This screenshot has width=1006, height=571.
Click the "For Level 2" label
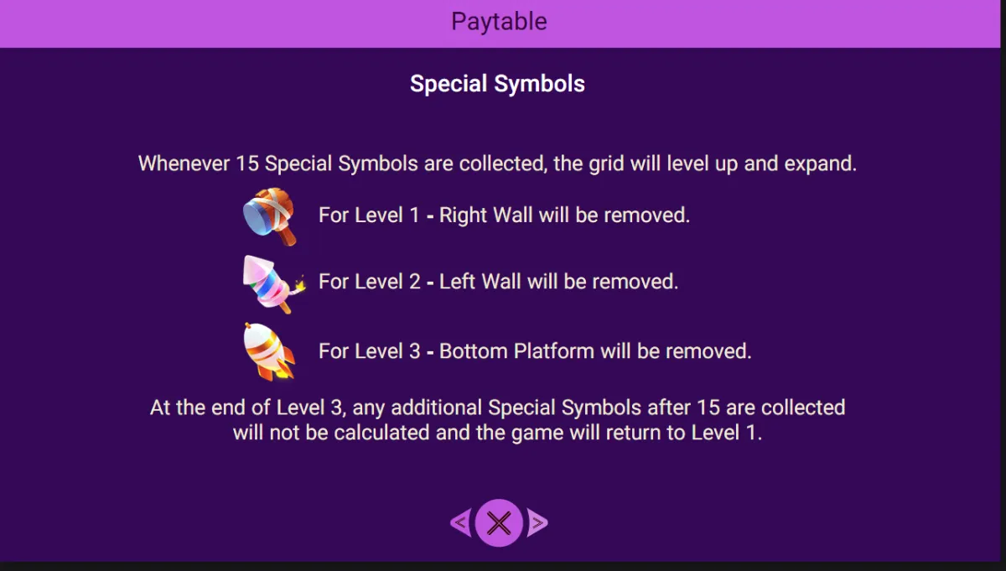[x=370, y=282]
